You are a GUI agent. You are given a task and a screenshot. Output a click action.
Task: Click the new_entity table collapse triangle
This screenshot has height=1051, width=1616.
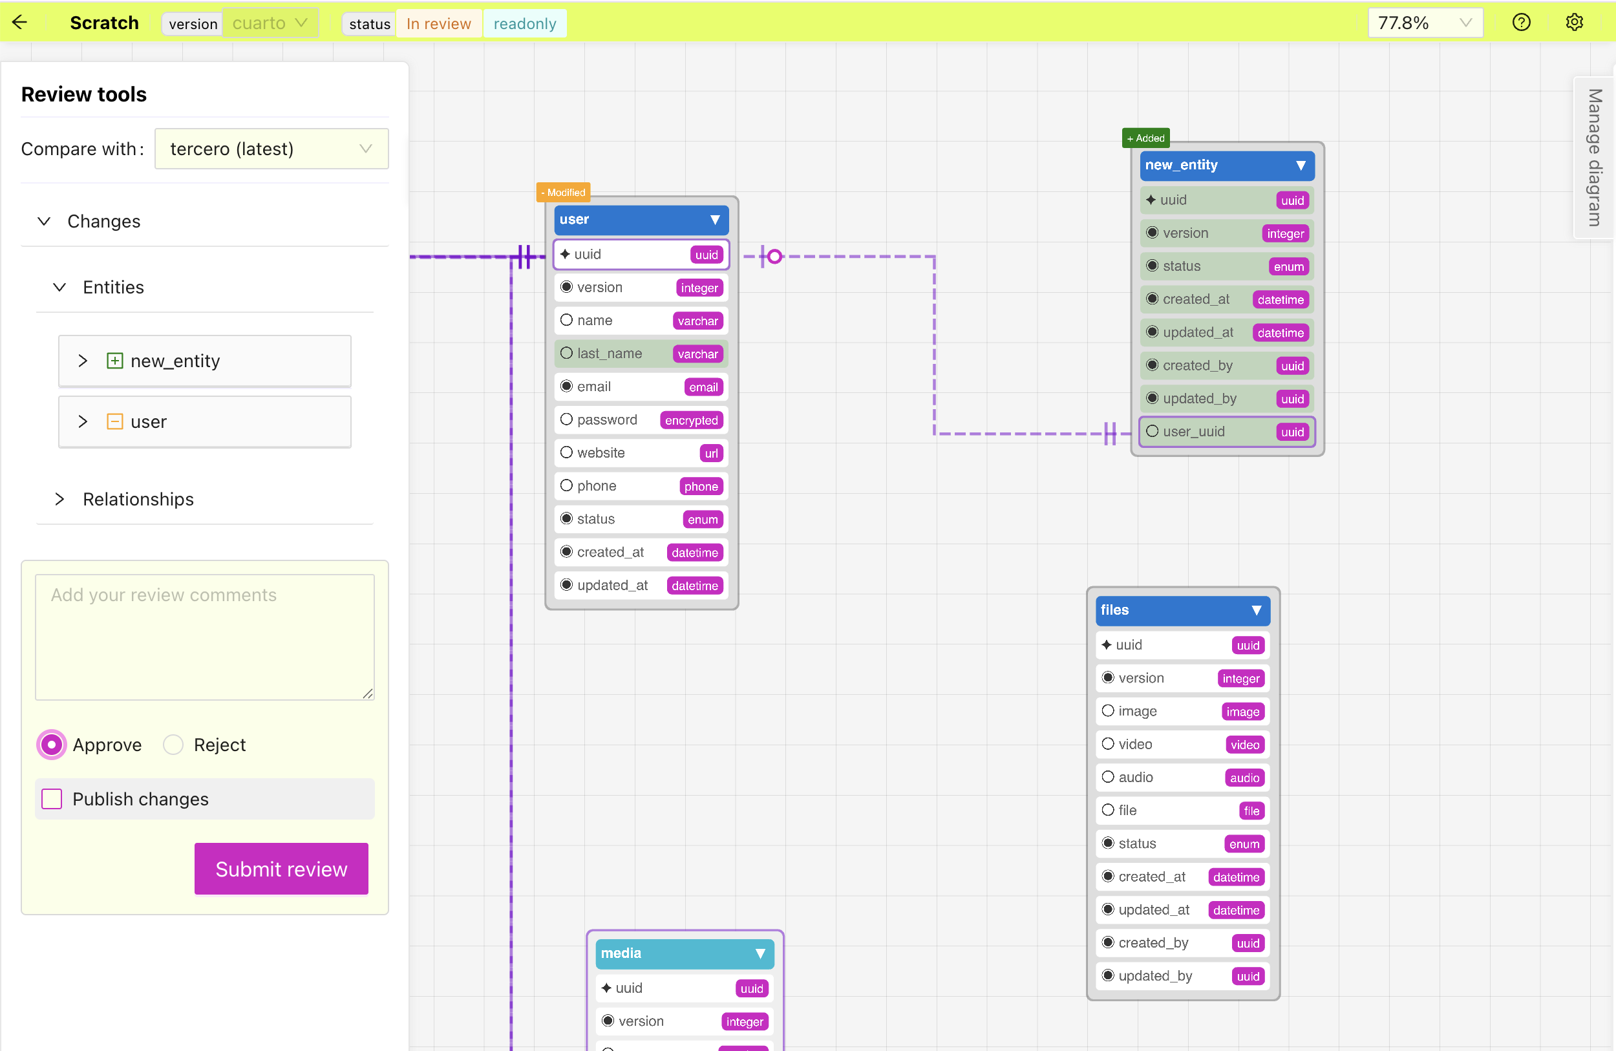[1301, 165]
